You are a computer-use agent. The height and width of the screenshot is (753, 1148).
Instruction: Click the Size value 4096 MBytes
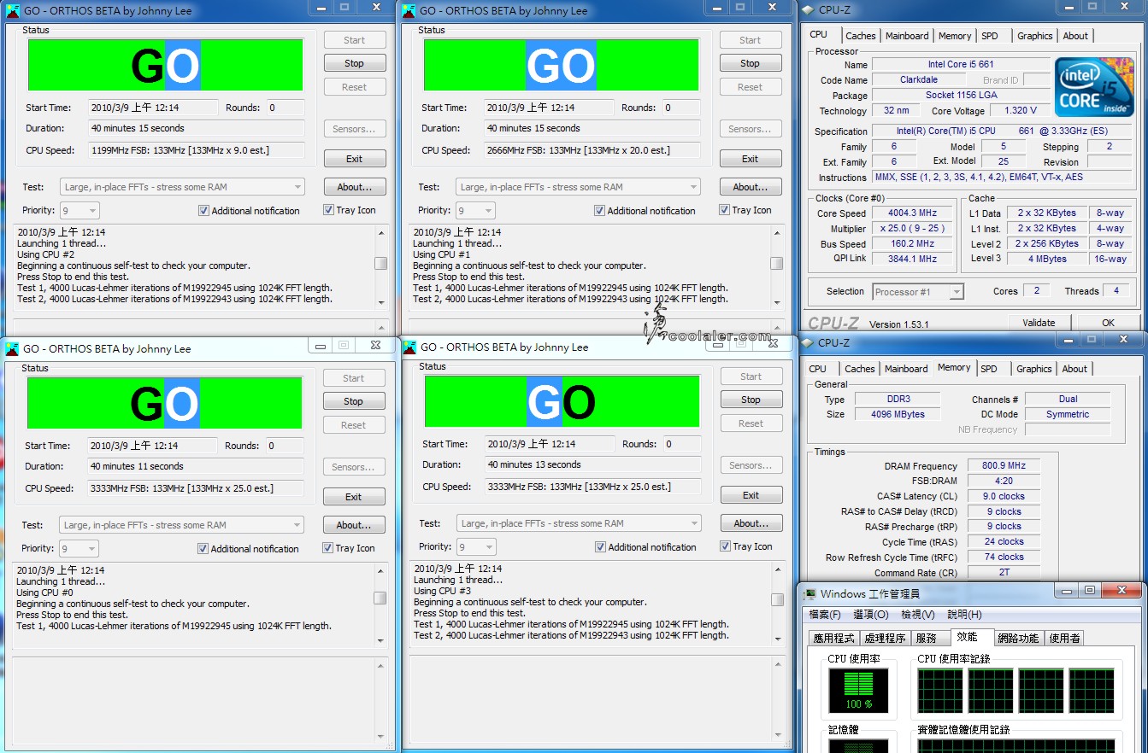(x=898, y=414)
